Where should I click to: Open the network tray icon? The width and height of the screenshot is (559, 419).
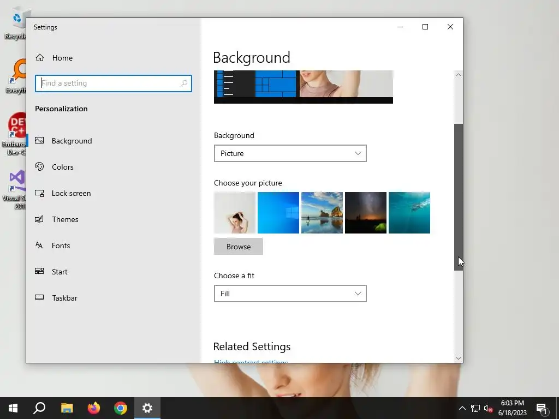pos(475,408)
